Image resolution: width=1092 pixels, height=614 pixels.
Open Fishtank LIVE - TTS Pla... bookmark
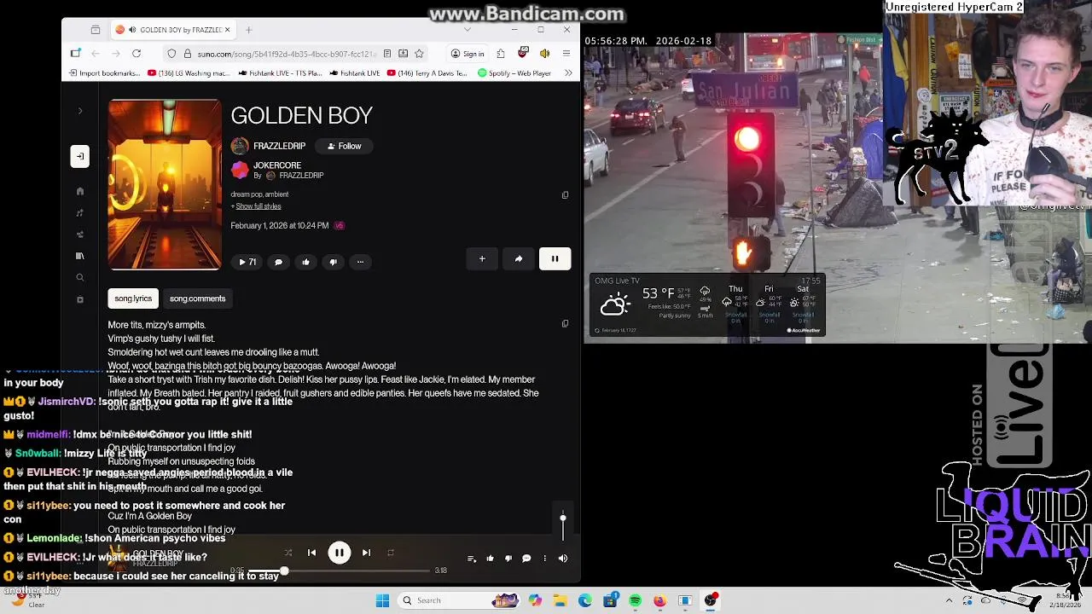pyautogui.click(x=280, y=73)
